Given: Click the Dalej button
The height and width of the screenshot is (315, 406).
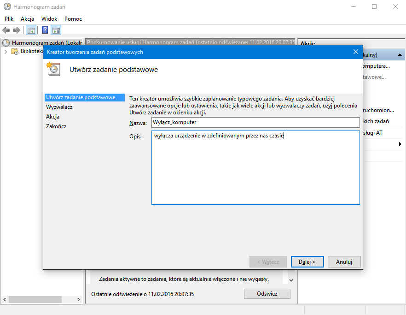Looking at the screenshot, I should click(307, 262).
